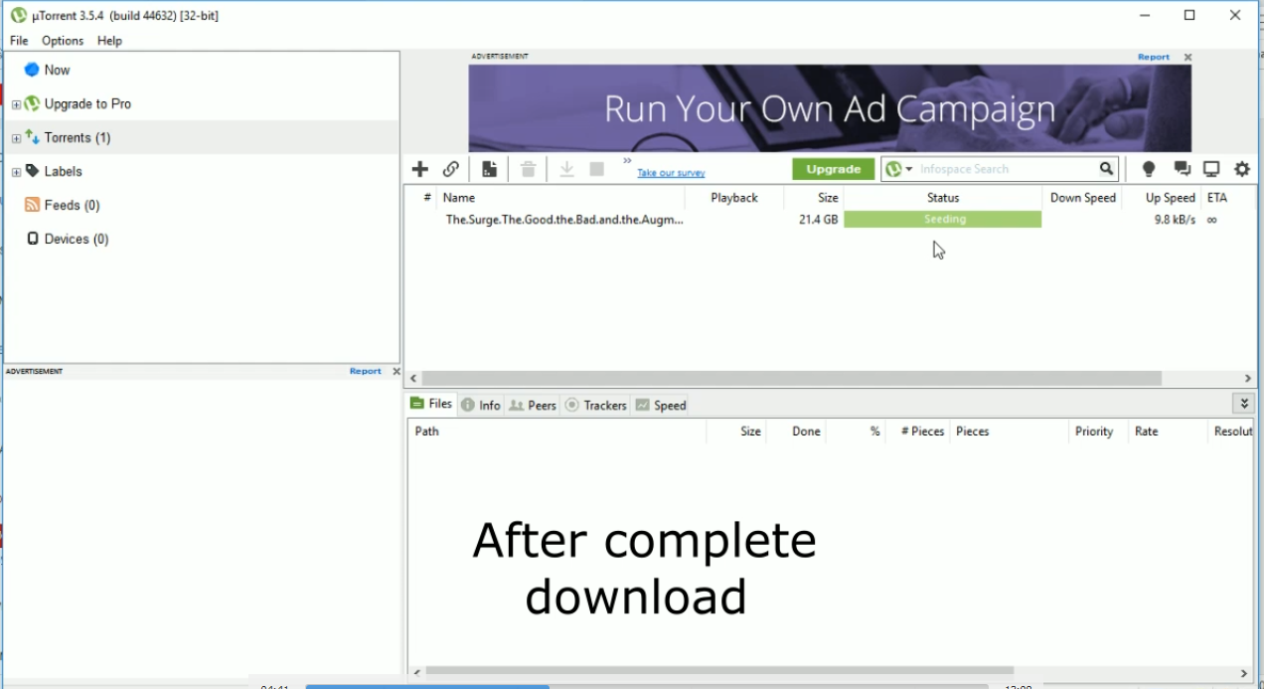Switch to the Files tab
Image resolution: width=1264 pixels, height=689 pixels.
click(431, 404)
